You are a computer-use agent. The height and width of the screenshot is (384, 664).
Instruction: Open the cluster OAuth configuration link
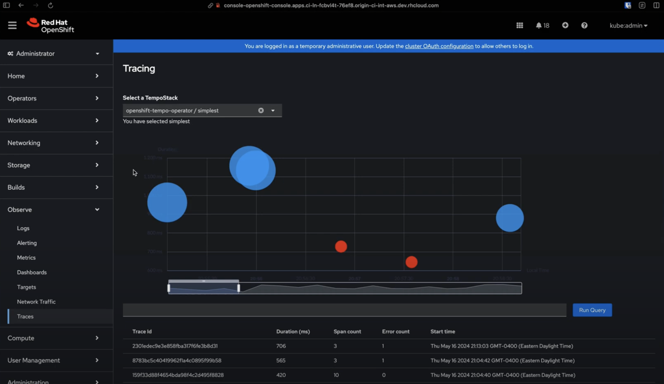(439, 46)
